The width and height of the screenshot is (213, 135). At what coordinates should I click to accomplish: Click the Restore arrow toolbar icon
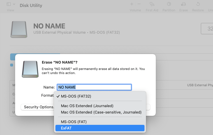[x=198, y=4]
